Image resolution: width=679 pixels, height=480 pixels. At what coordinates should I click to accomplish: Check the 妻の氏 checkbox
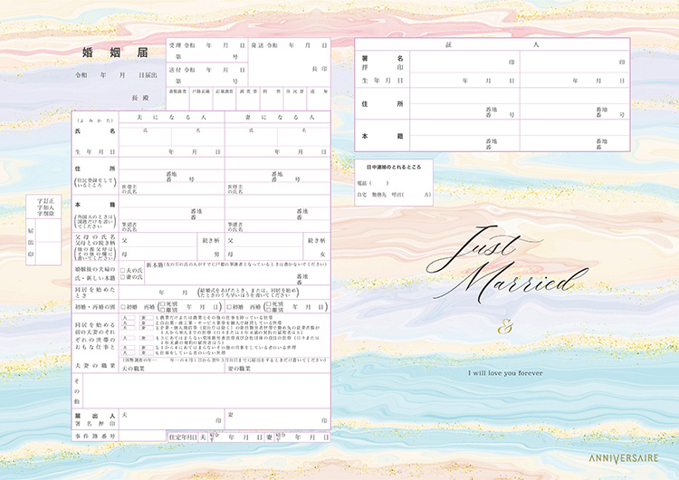tap(122, 277)
